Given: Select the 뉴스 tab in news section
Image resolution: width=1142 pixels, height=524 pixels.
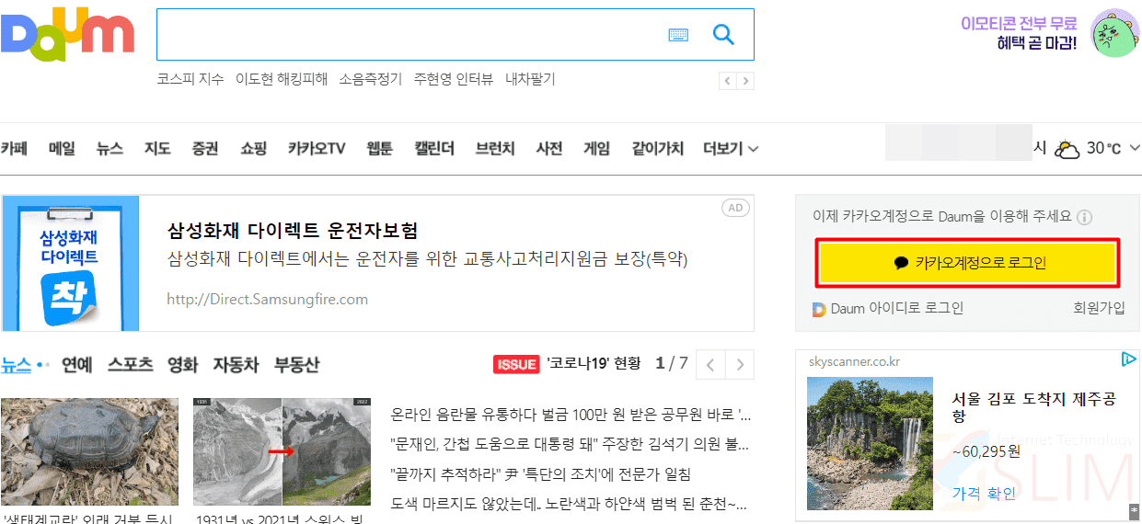Looking at the screenshot, I should 16,365.
